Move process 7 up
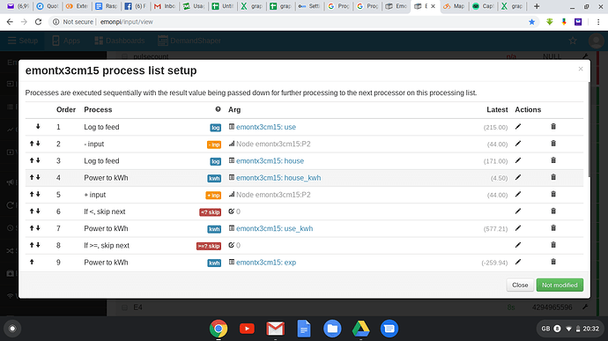Screen dimensions: 608x341 (33, 228)
